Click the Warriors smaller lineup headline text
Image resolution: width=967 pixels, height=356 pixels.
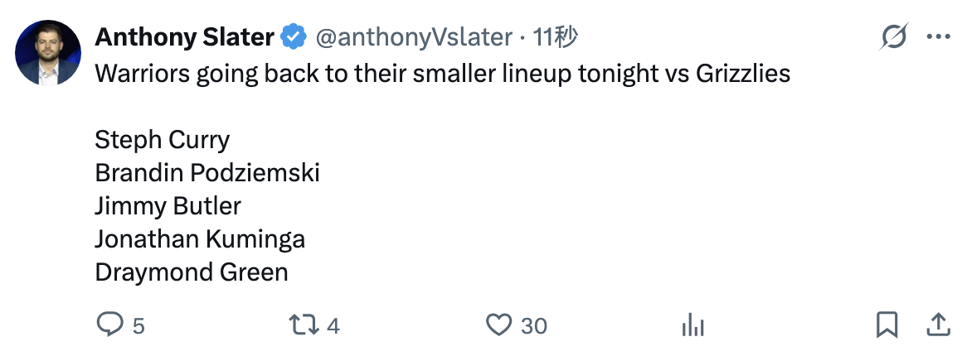442,74
